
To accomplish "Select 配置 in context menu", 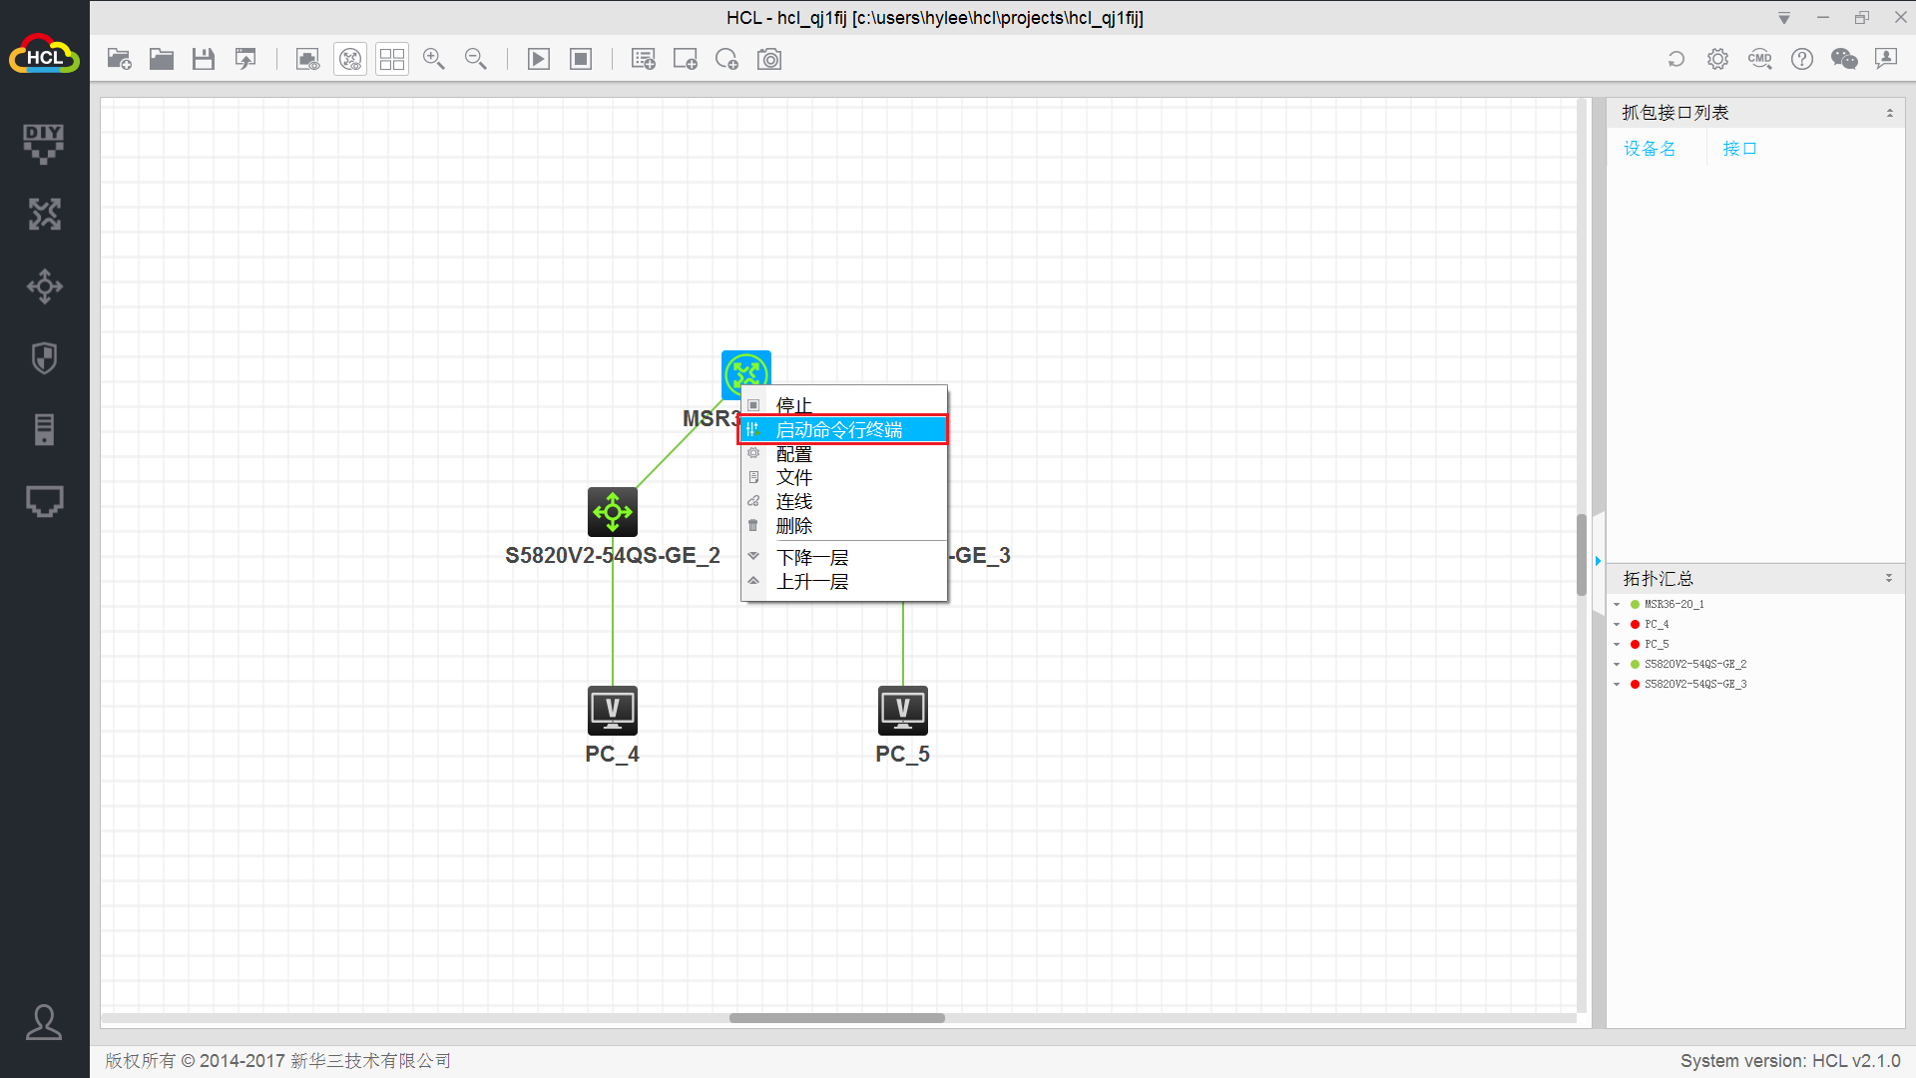I will 844,454.
